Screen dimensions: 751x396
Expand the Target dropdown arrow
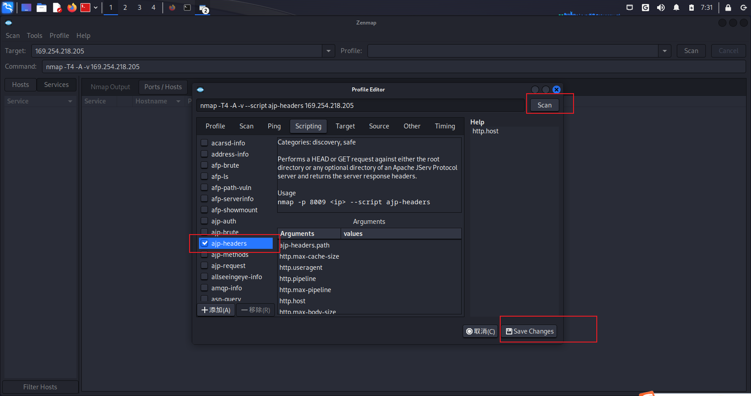[329, 51]
